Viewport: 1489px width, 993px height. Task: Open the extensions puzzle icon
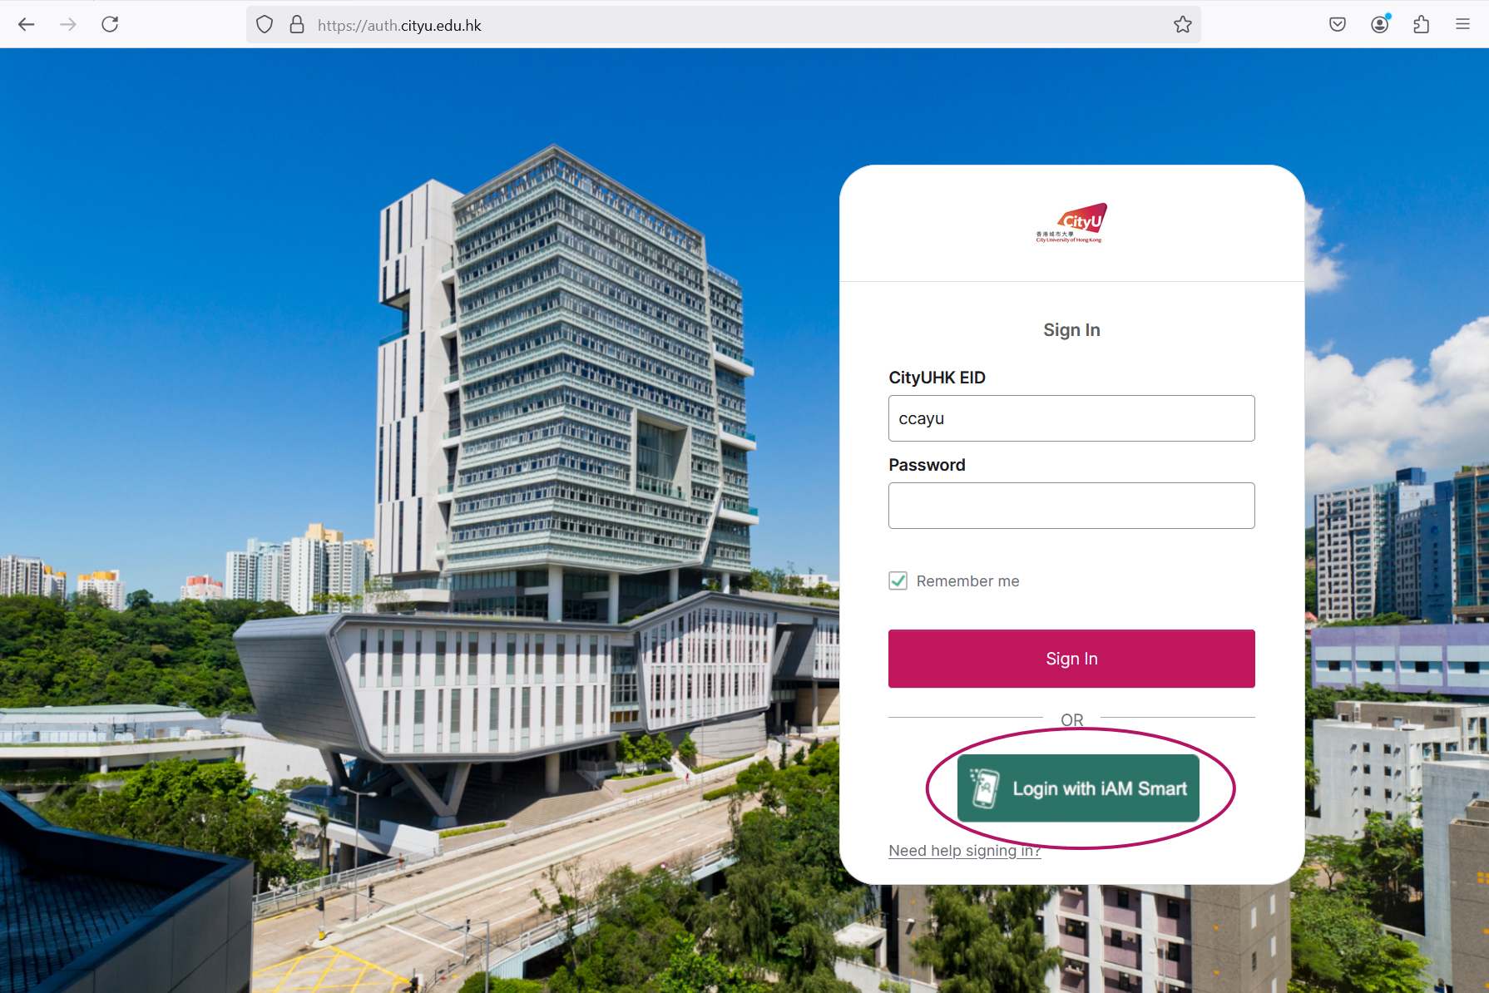tap(1422, 25)
